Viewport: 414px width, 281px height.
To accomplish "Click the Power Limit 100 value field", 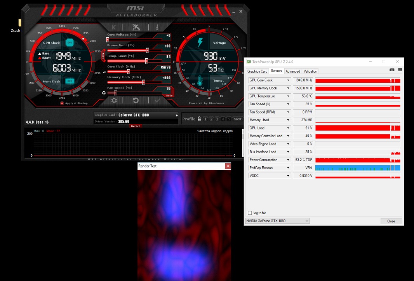I will click(x=167, y=46).
